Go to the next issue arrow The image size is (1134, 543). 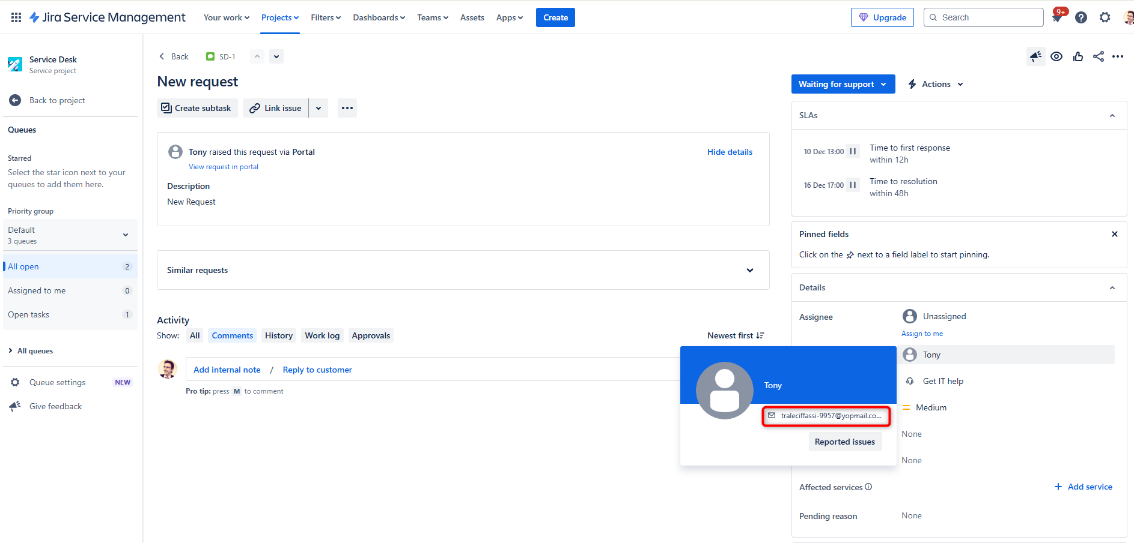[x=276, y=56]
